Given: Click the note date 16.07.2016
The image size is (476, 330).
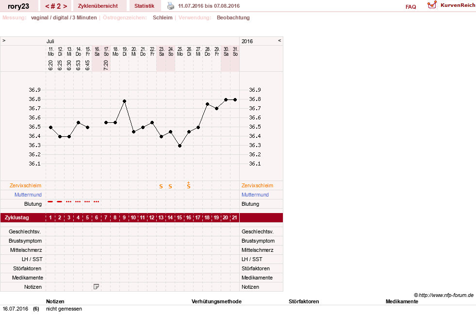Looking at the screenshot, I should pyautogui.click(x=15, y=309).
